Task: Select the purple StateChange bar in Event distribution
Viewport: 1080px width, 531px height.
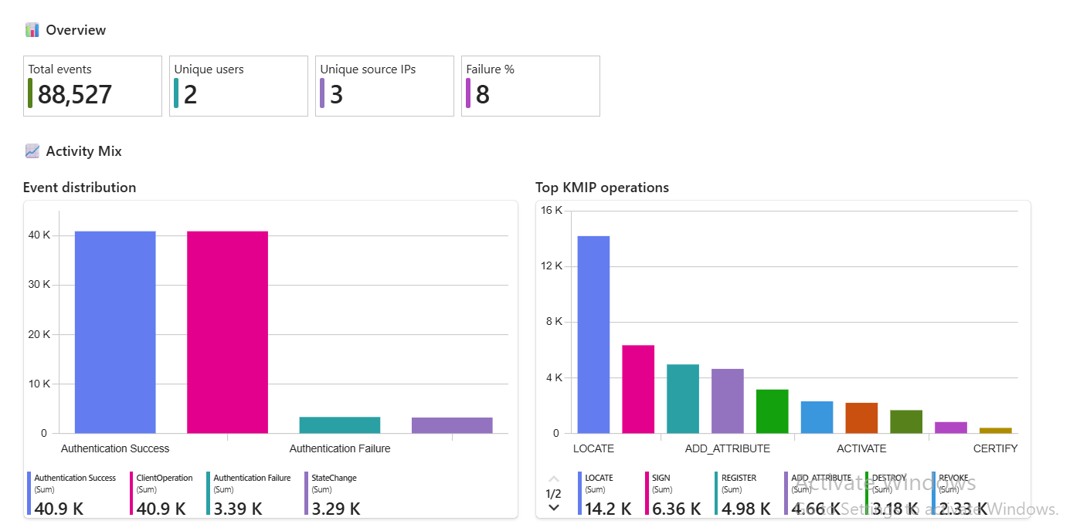Action: coord(452,425)
